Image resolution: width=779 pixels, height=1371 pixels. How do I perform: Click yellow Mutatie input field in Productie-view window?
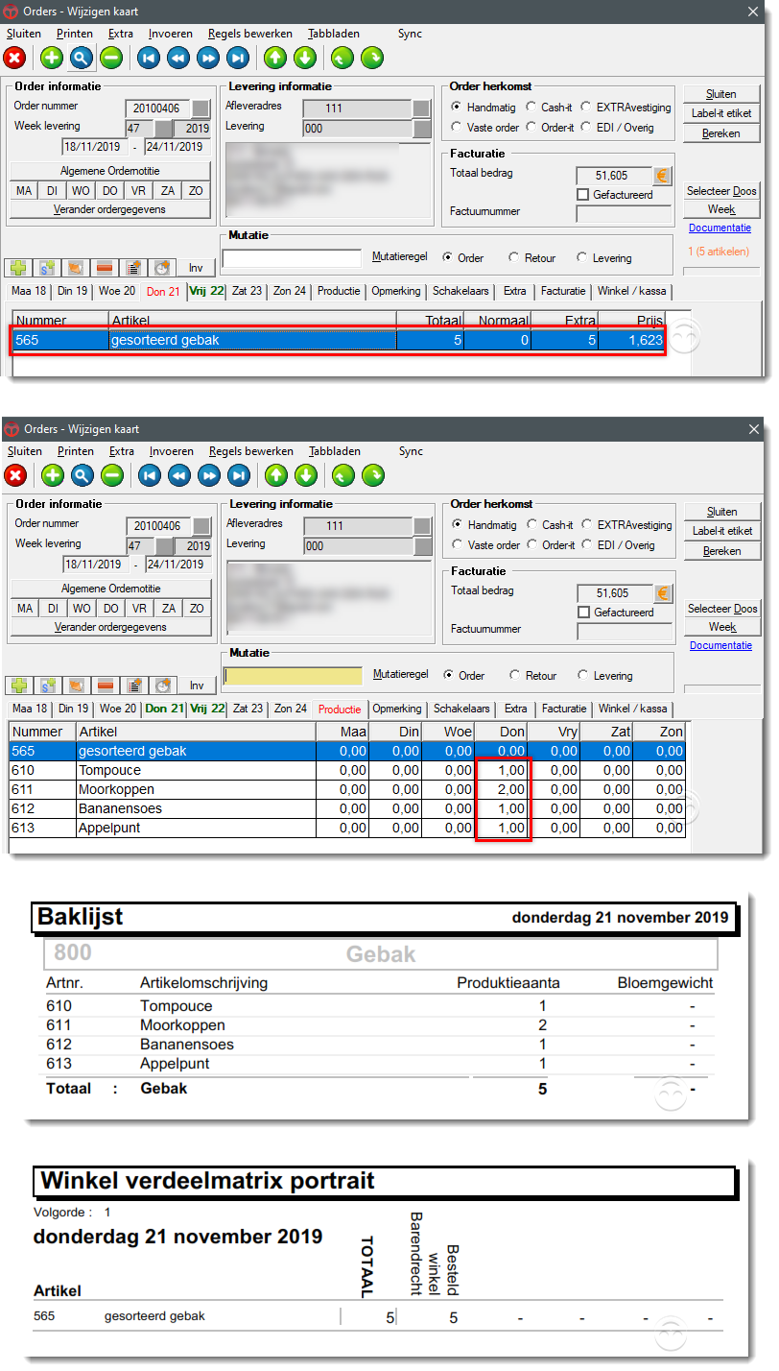pos(293,676)
